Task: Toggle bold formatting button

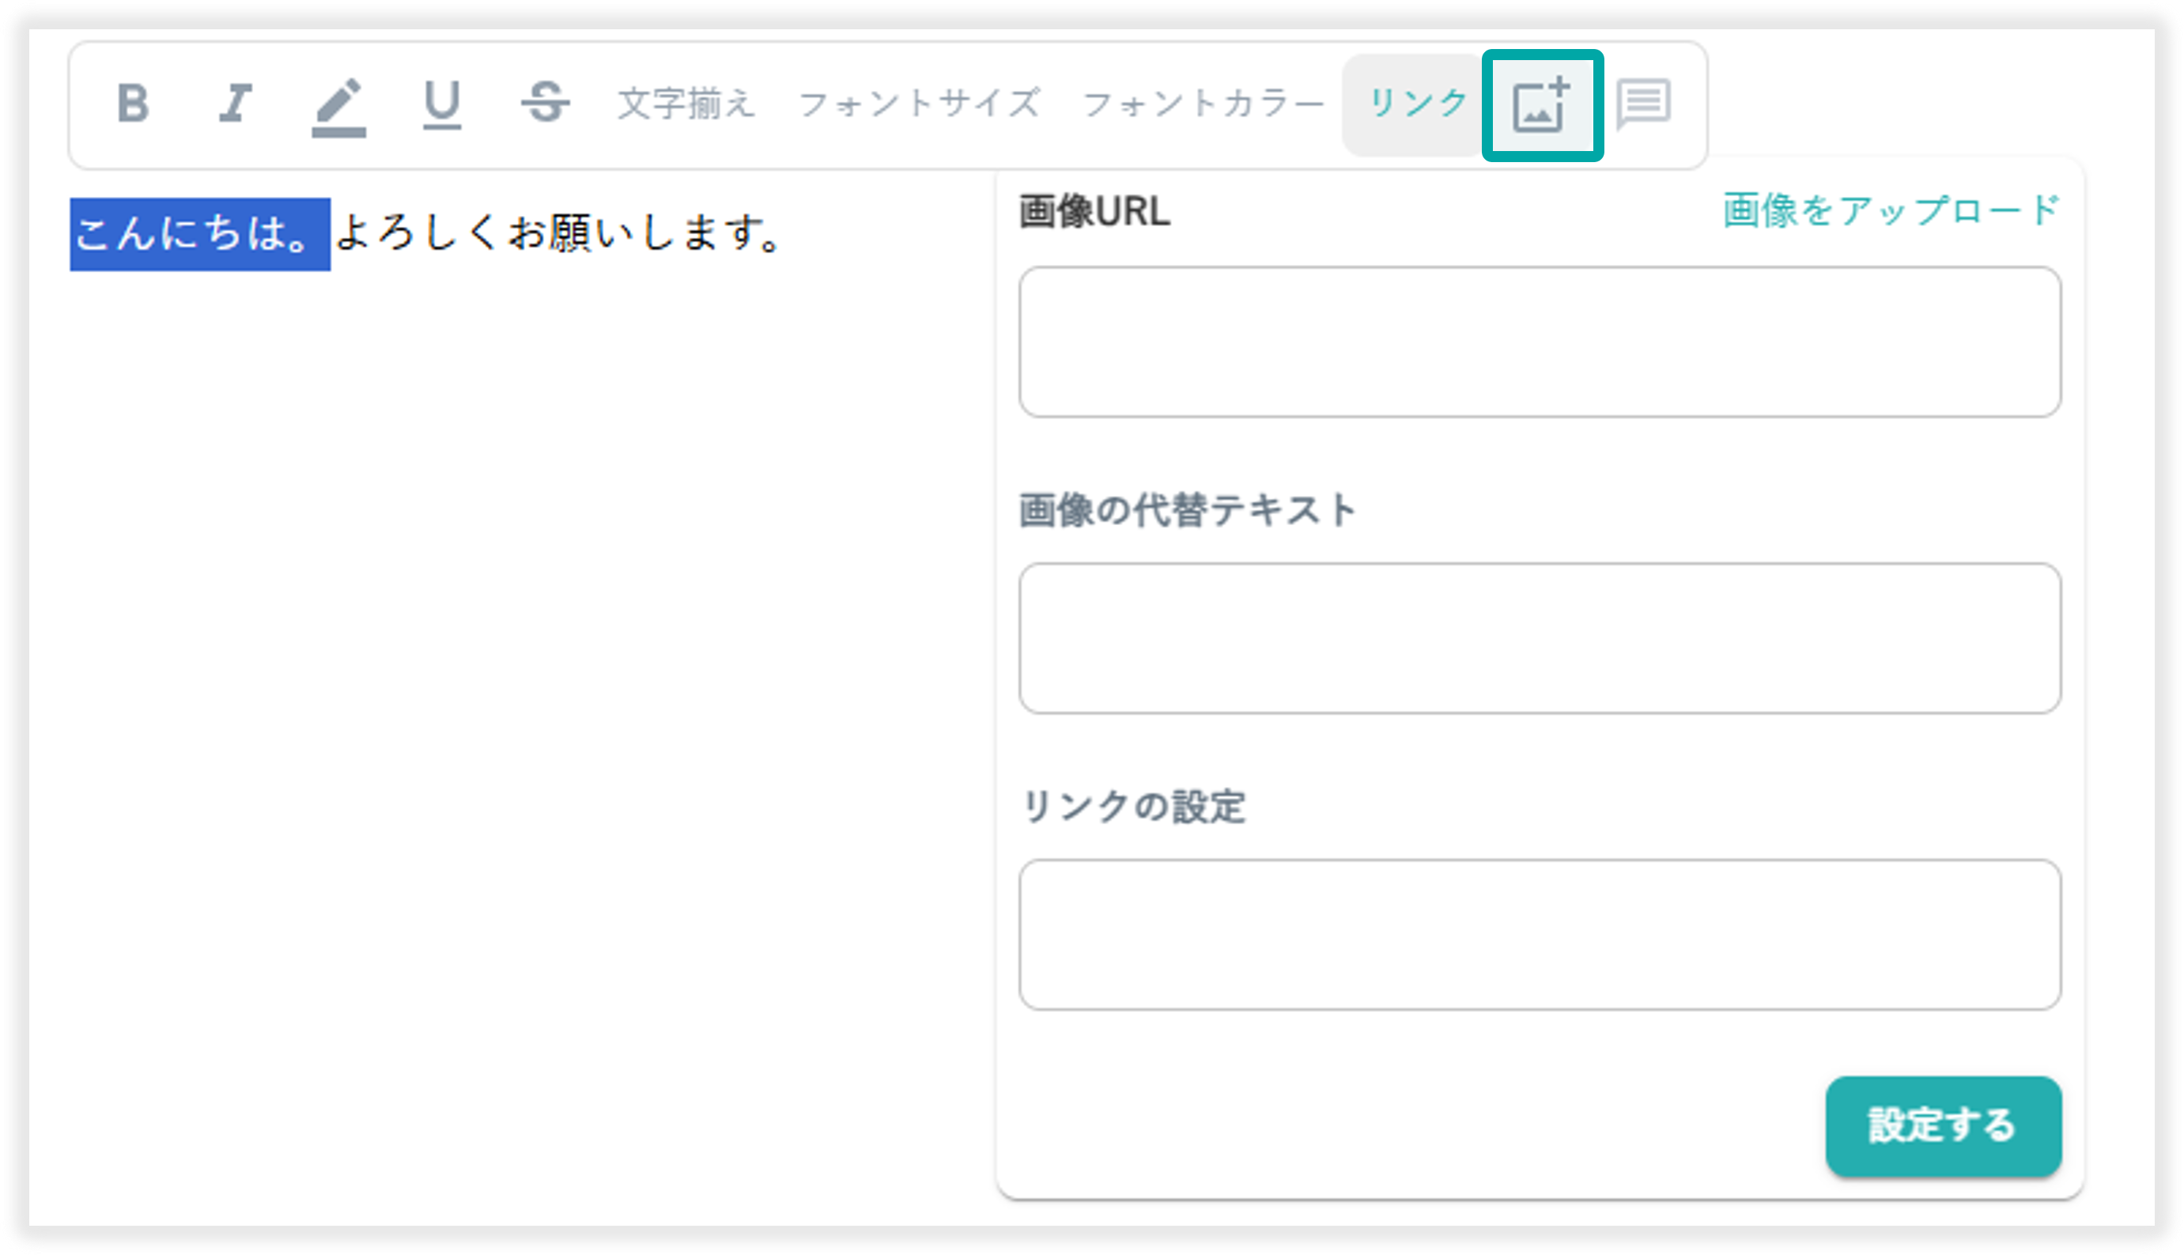Action: pyautogui.click(x=133, y=104)
